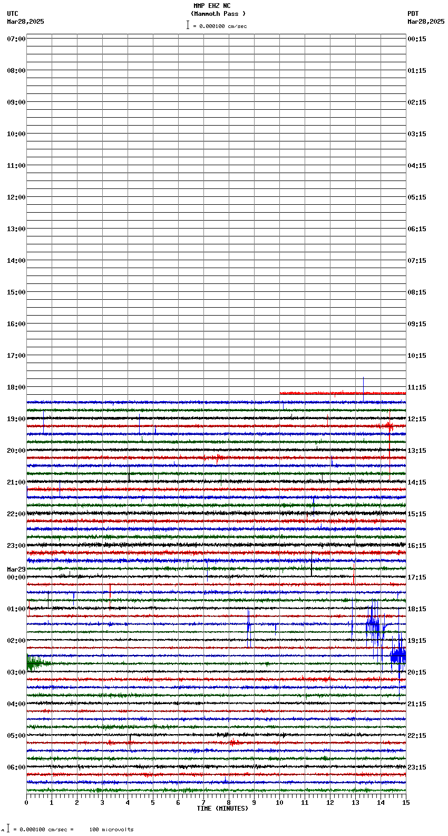The height and width of the screenshot is (836, 448).
Task: Click the green event burst on the 02:30 trace
Action: pyautogui.click(x=38, y=663)
